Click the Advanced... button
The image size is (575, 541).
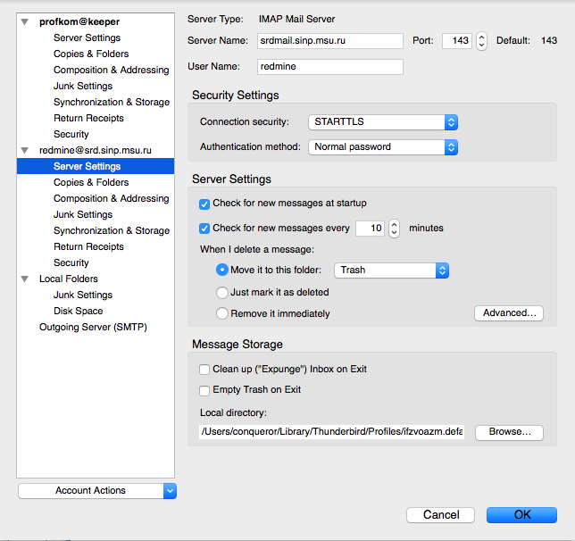point(509,313)
